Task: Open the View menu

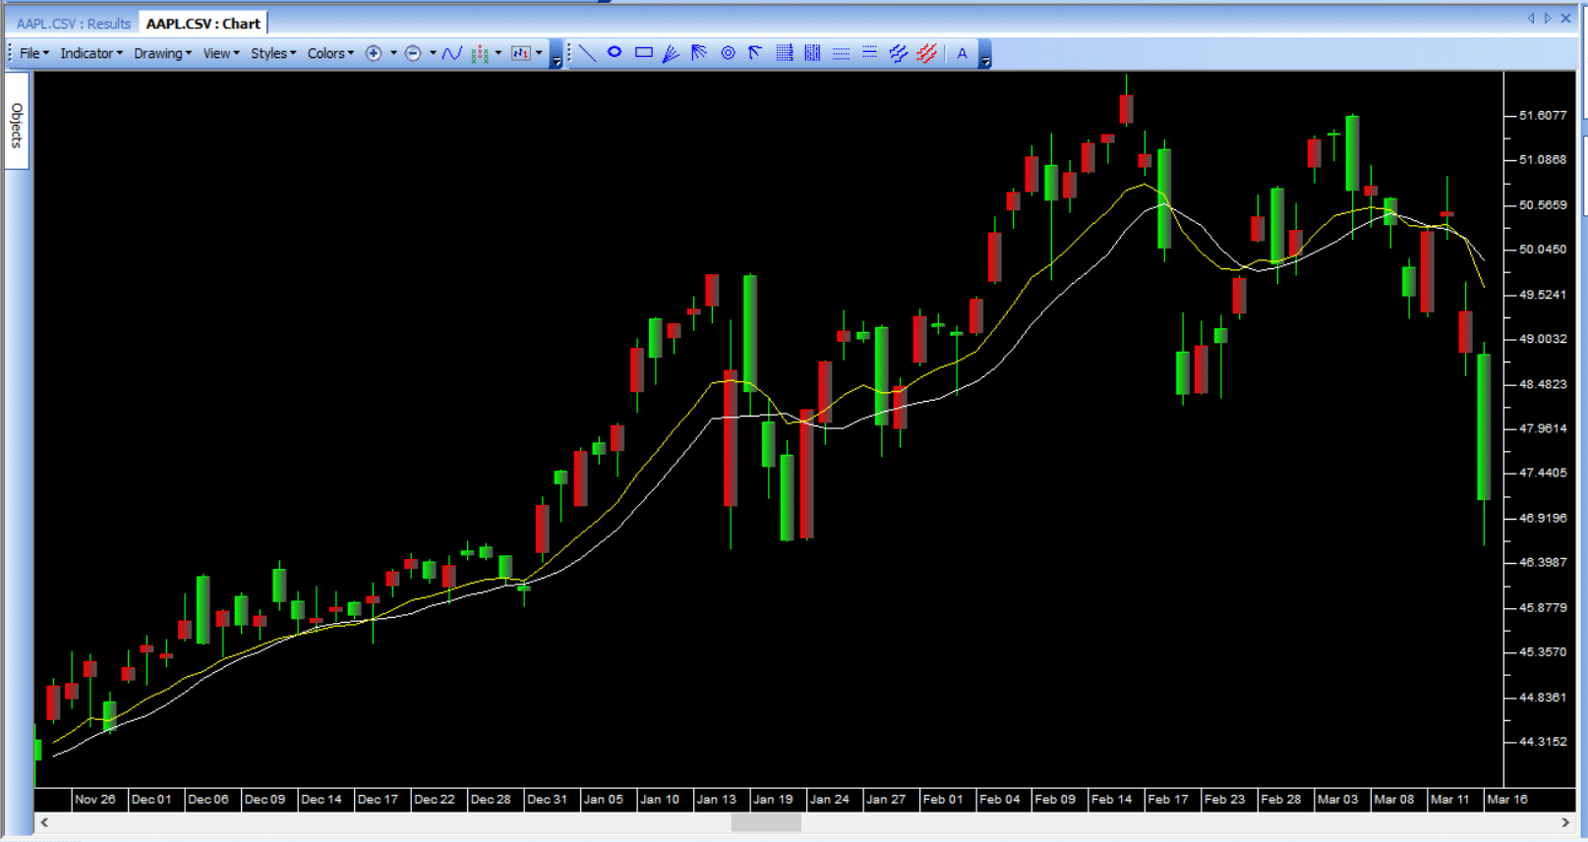Action: point(220,53)
